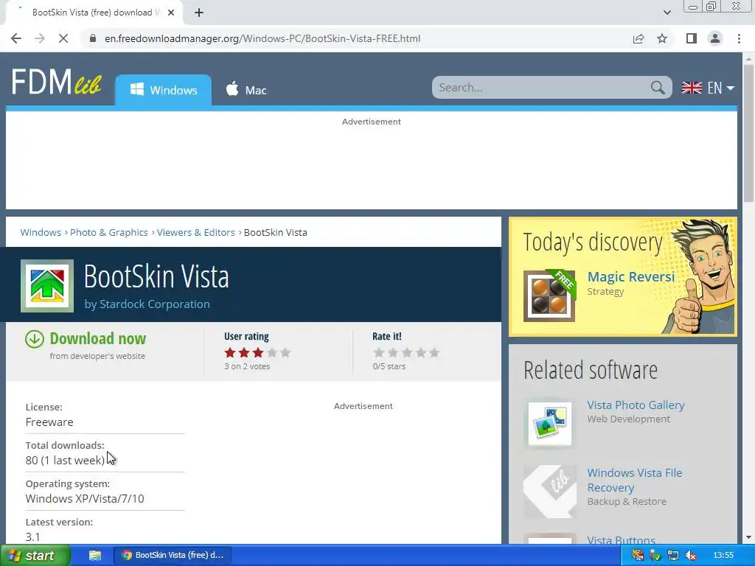Open Windows Vista File Recovery link
Viewport: 755px width, 566px height.
[x=635, y=480]
